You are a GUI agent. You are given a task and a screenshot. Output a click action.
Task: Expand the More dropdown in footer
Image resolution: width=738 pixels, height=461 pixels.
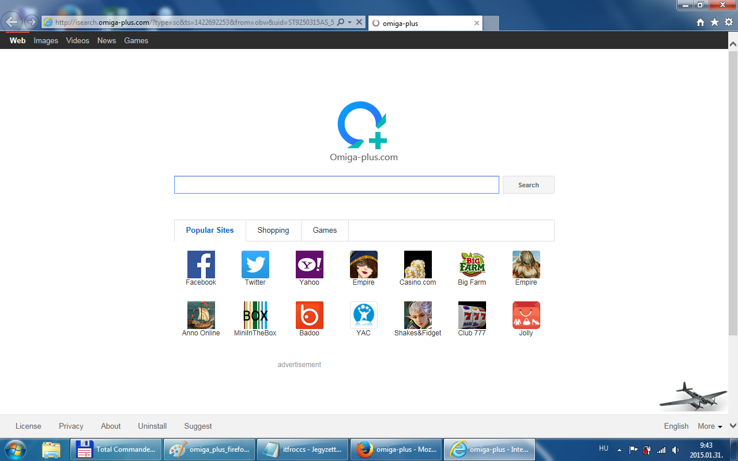coord(710,426)
